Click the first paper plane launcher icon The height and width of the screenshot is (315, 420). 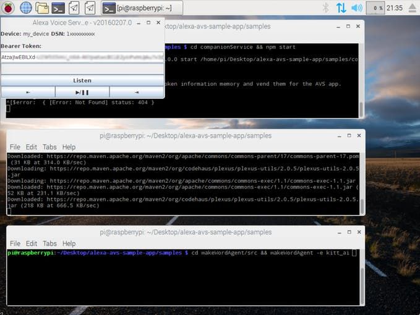tap(74, 8)
